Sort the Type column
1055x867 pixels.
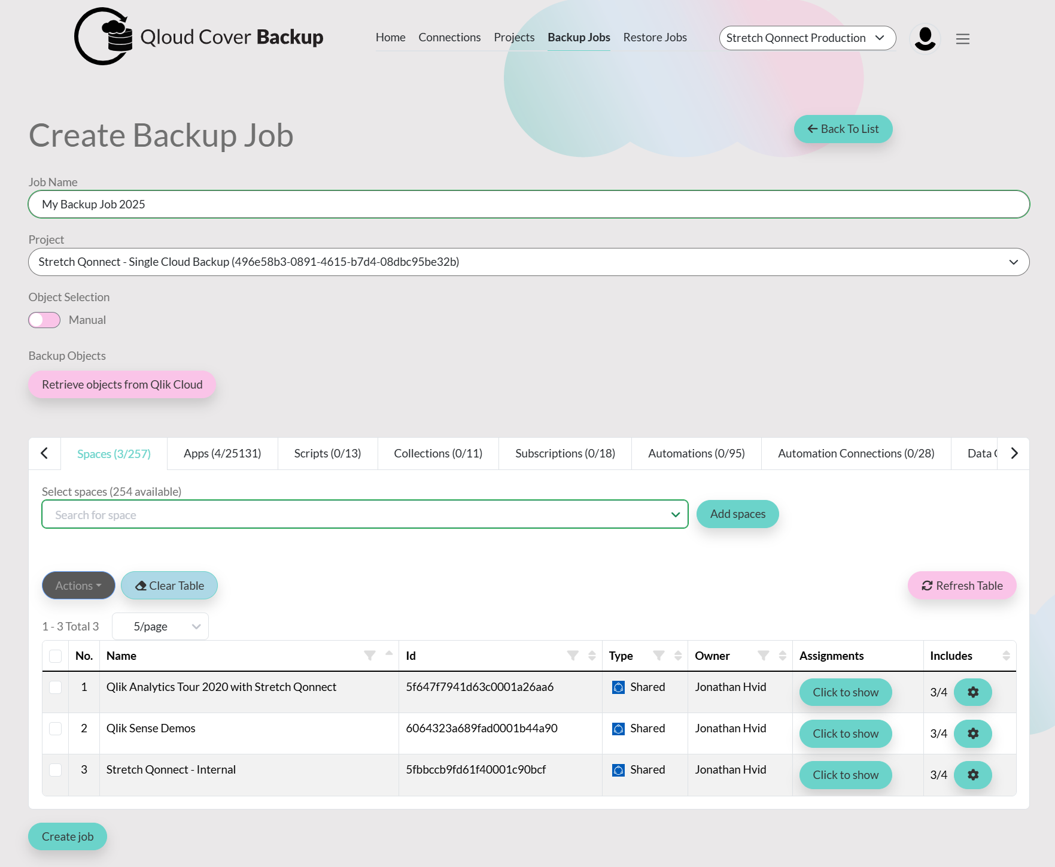[678, 656]
